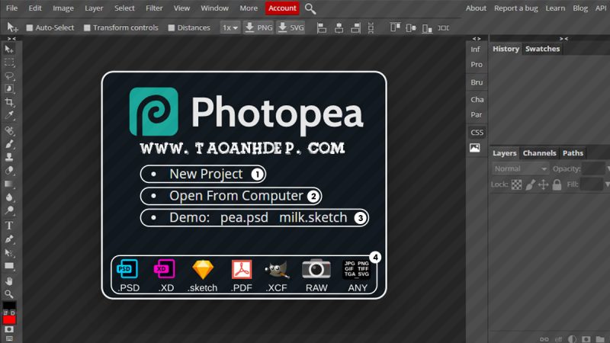Image resolution: width=610 pixels, height=343 pixels.
Task: Enable the Auto-Select checkbox
Action: point(29,27)
